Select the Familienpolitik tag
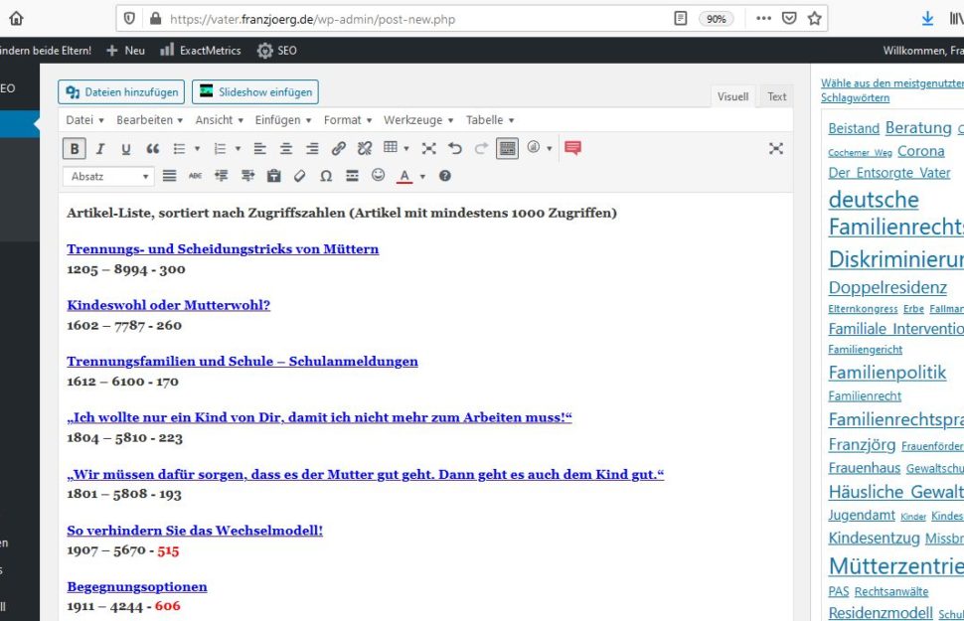The height and width of the screenshot is (621, 964). 887,372
